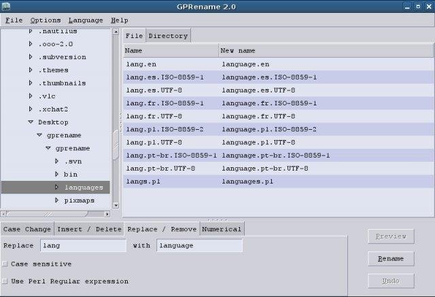The width and height of the screenshot is (435, 297).
Task: Maximize the GPRename window
Action: 418,6
